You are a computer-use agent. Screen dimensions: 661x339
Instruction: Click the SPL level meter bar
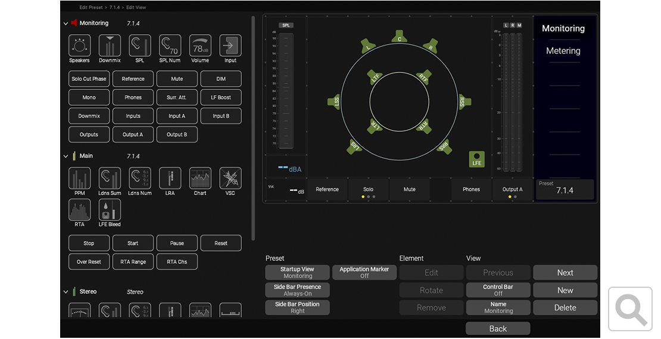(286, 91)
